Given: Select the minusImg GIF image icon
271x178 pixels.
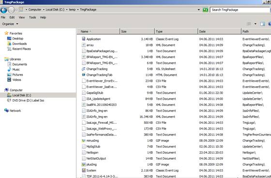Looking at the screenshot, I should (84, 140).
